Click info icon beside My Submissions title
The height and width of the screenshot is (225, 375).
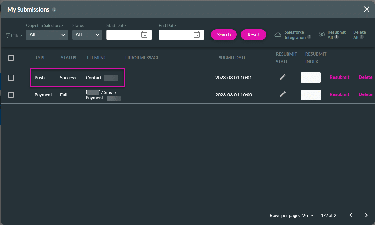(x=54, y=9)
